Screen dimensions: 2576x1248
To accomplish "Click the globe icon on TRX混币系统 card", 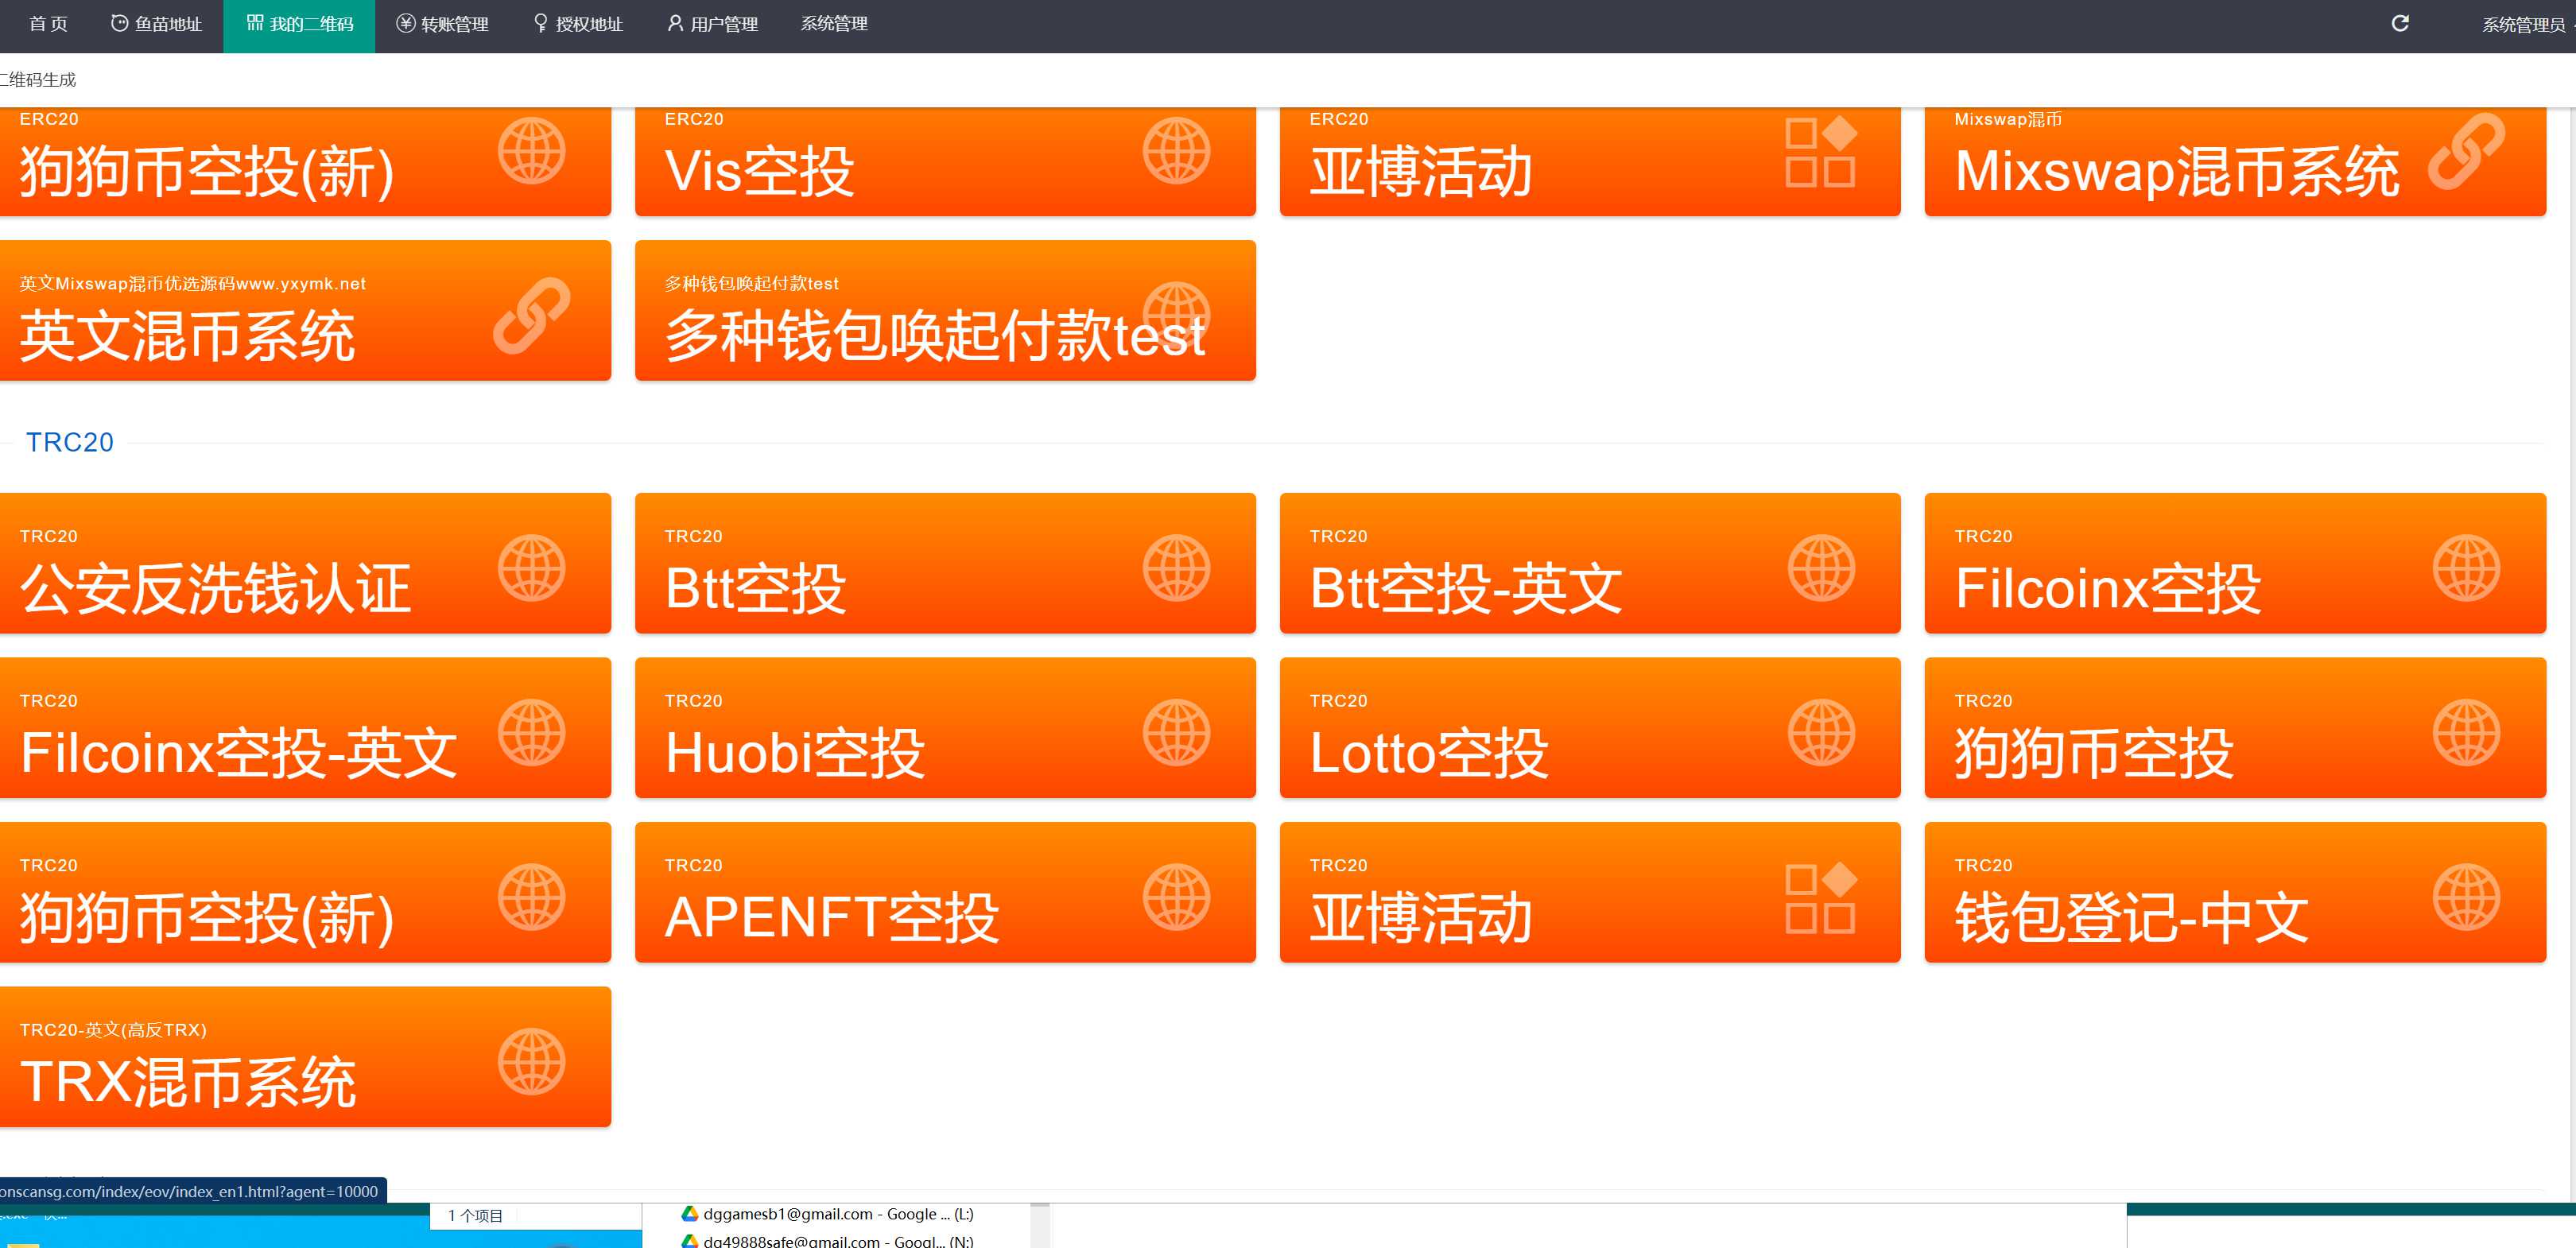I will pos(531,1062).
